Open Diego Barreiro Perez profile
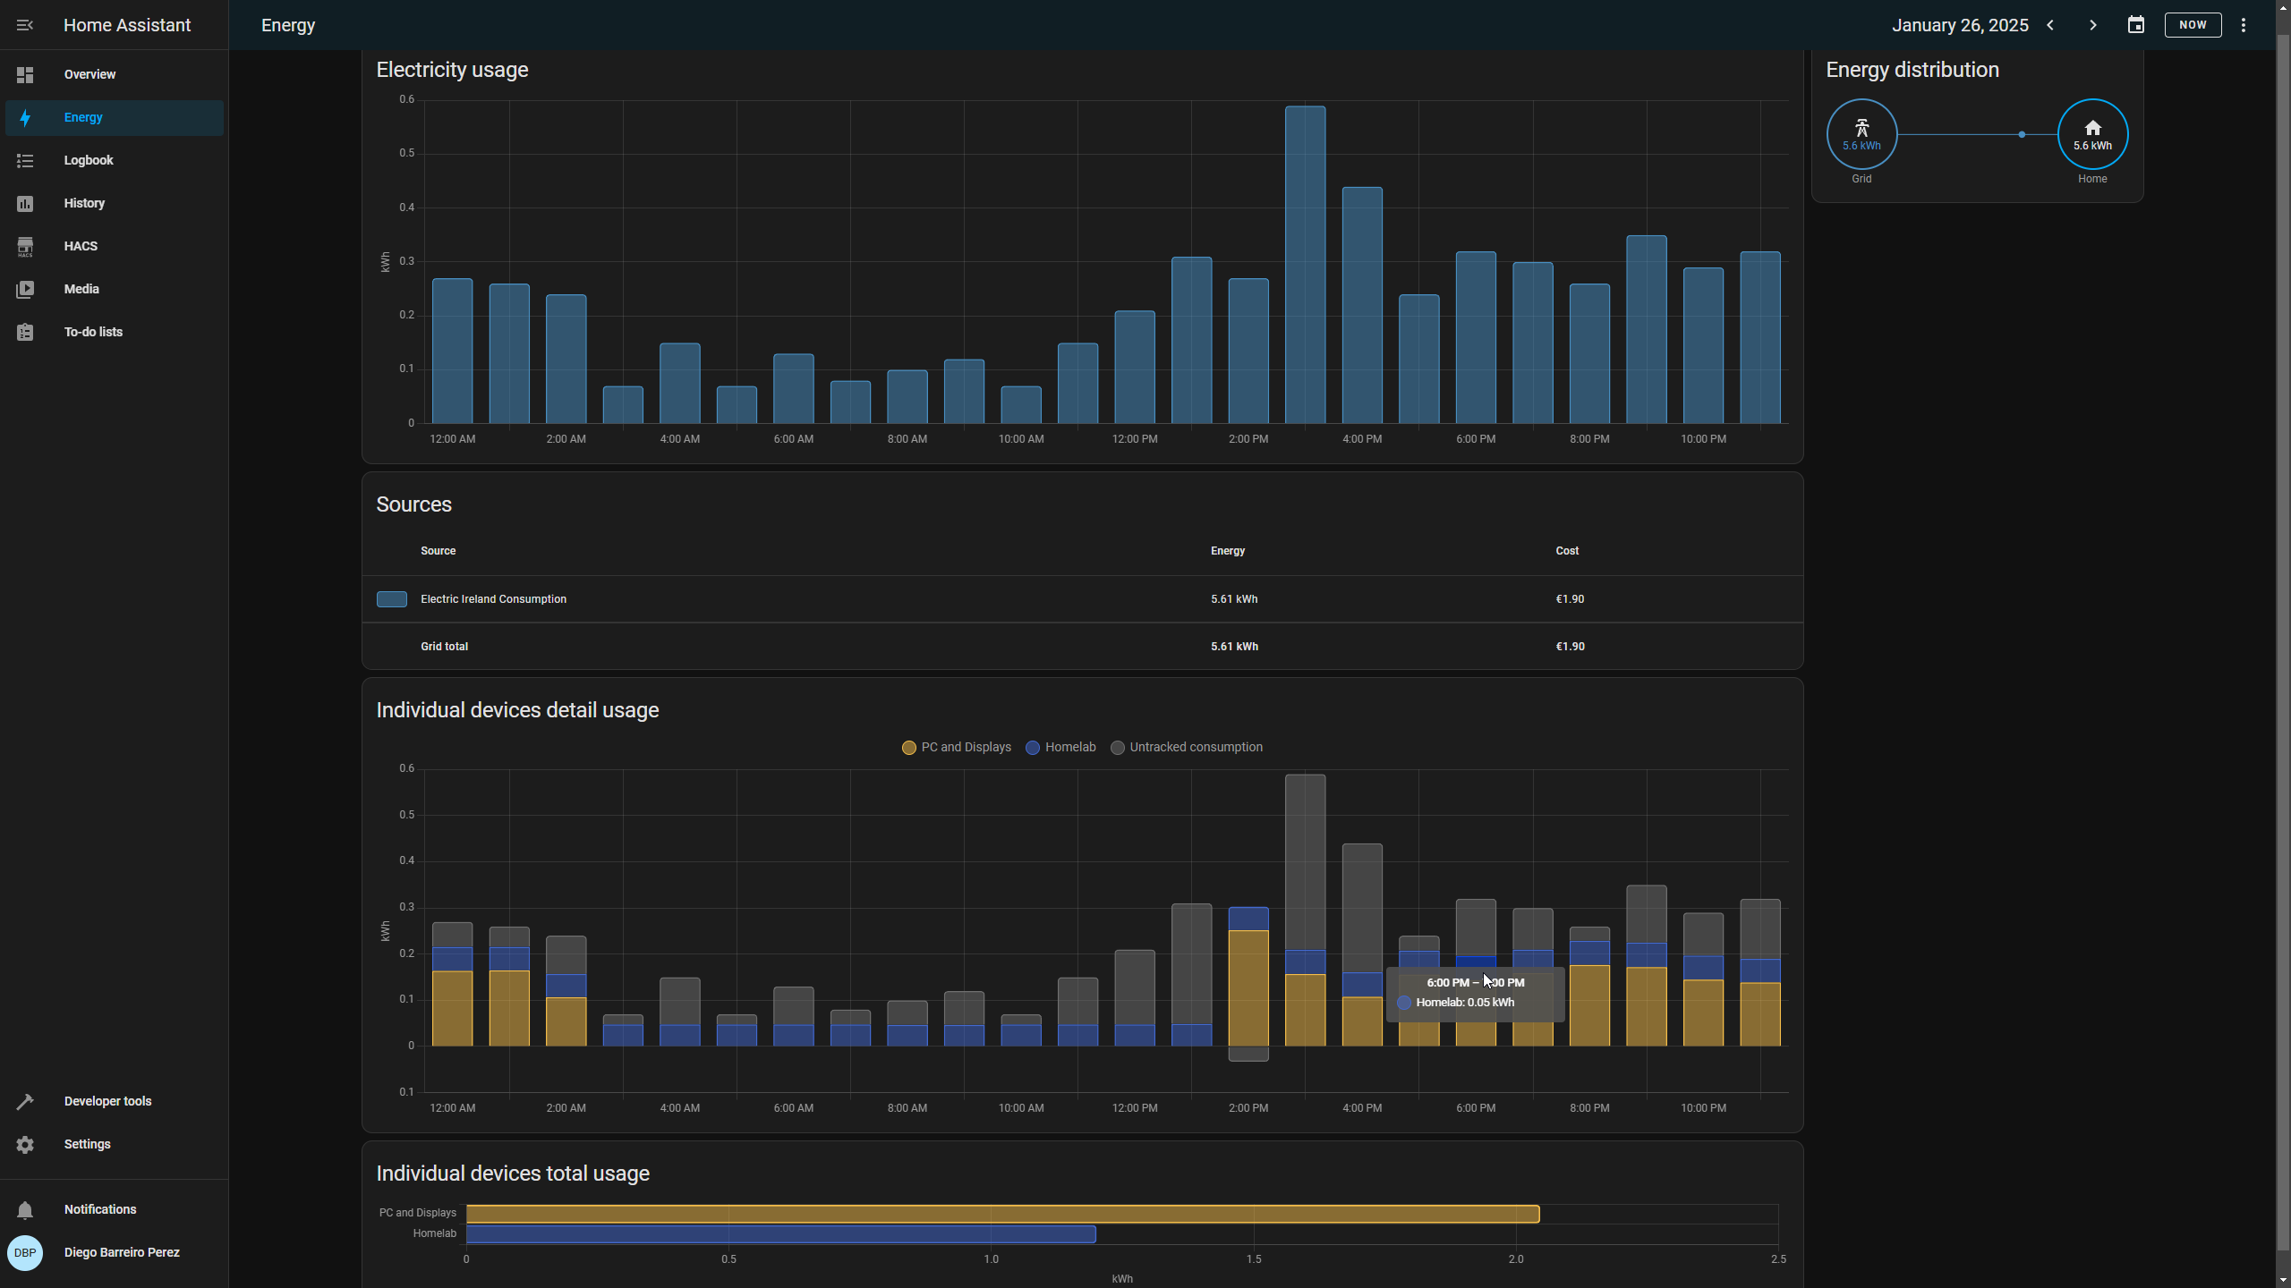This screenshot has width=2291, height=1288. pos(122,1253)
